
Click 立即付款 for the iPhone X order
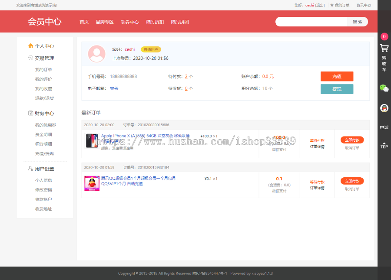click(352, 140)
